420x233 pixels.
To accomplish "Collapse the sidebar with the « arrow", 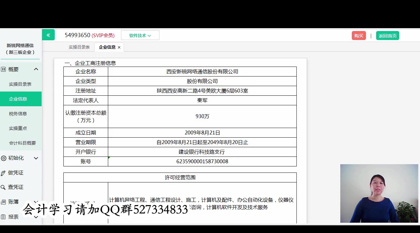I will [x=48, y=35].
